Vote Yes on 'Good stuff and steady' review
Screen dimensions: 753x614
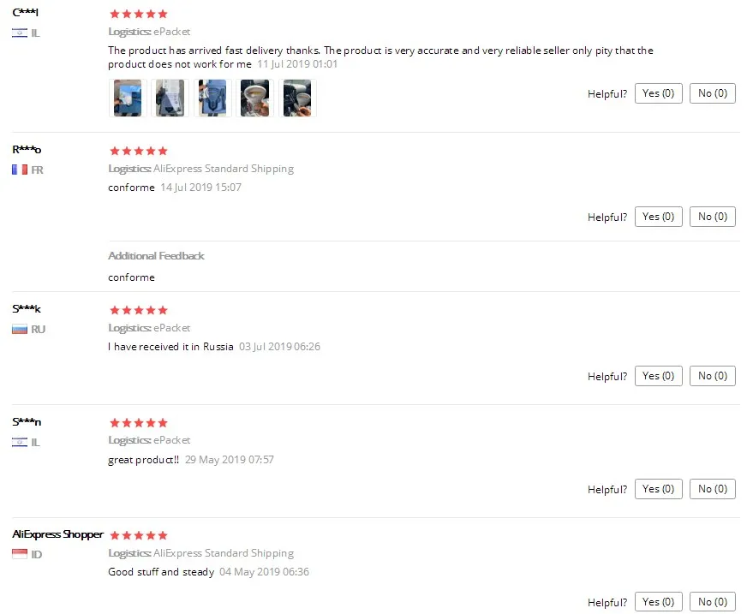click(659, 601)
